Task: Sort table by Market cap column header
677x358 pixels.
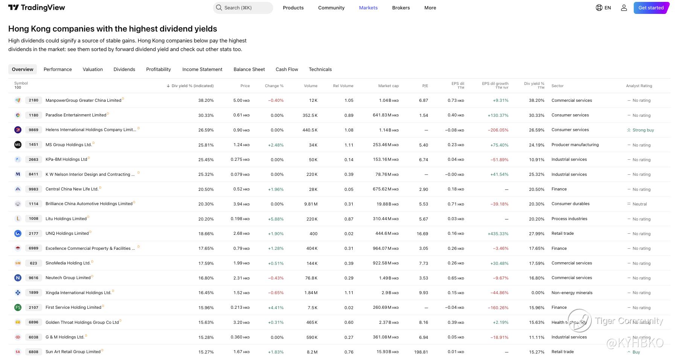Action: (388, 86)
